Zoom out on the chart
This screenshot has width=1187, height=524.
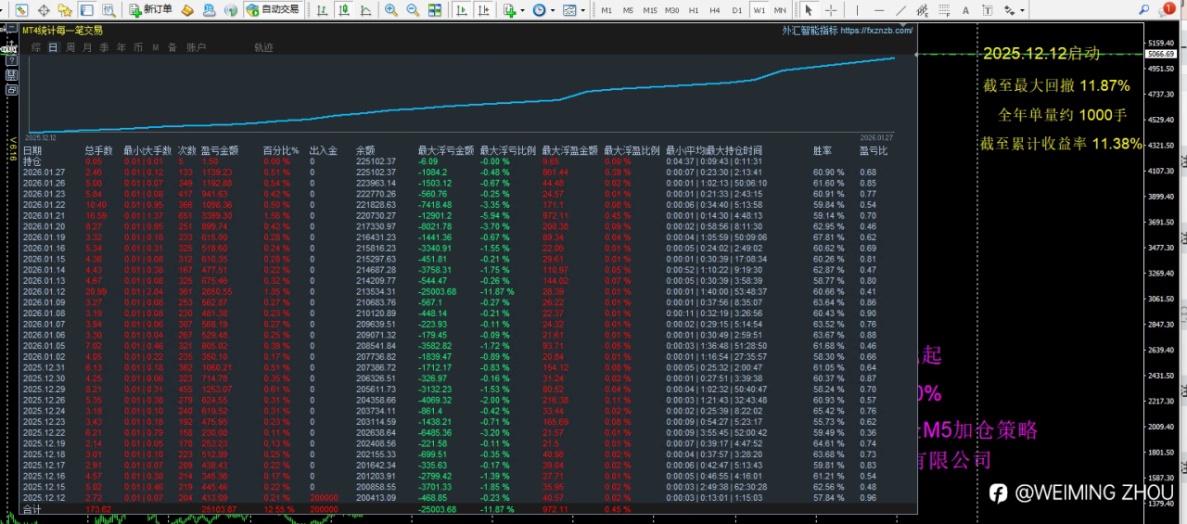pyautogui.click(x=412, y=10)
